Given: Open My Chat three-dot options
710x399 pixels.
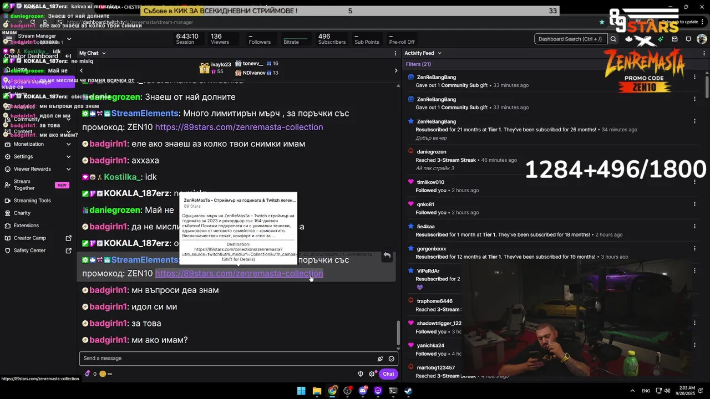Looking at the screenshot, I should click(x=395, y=53).
